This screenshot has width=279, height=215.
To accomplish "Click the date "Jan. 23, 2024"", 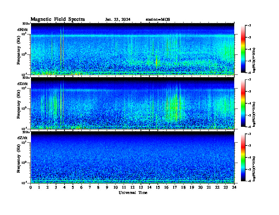I will click(x=118, y=20).
